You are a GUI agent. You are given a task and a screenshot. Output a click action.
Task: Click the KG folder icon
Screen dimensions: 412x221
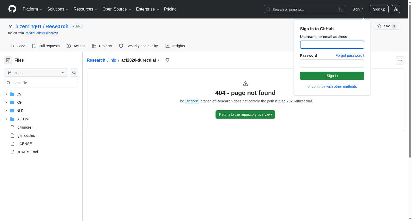tap(12, 102)
